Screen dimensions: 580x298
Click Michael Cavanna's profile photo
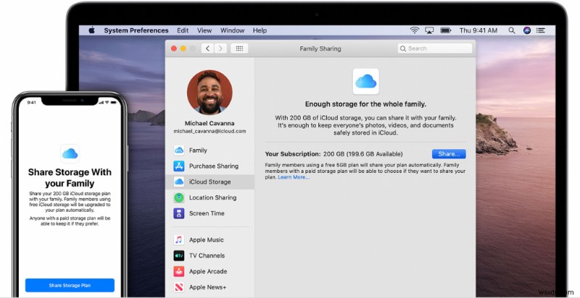[x=210, y=93]
